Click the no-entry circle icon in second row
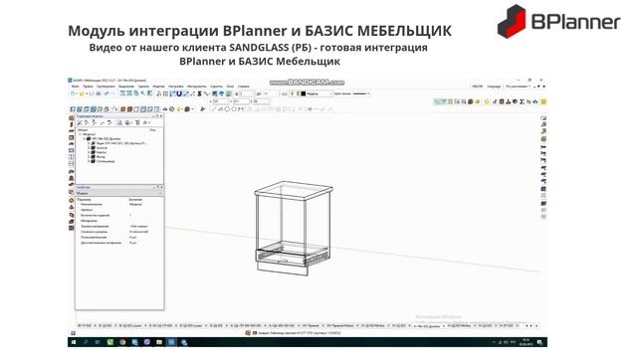The width and height of the screenshot is (637, 358). pos(171,109)
